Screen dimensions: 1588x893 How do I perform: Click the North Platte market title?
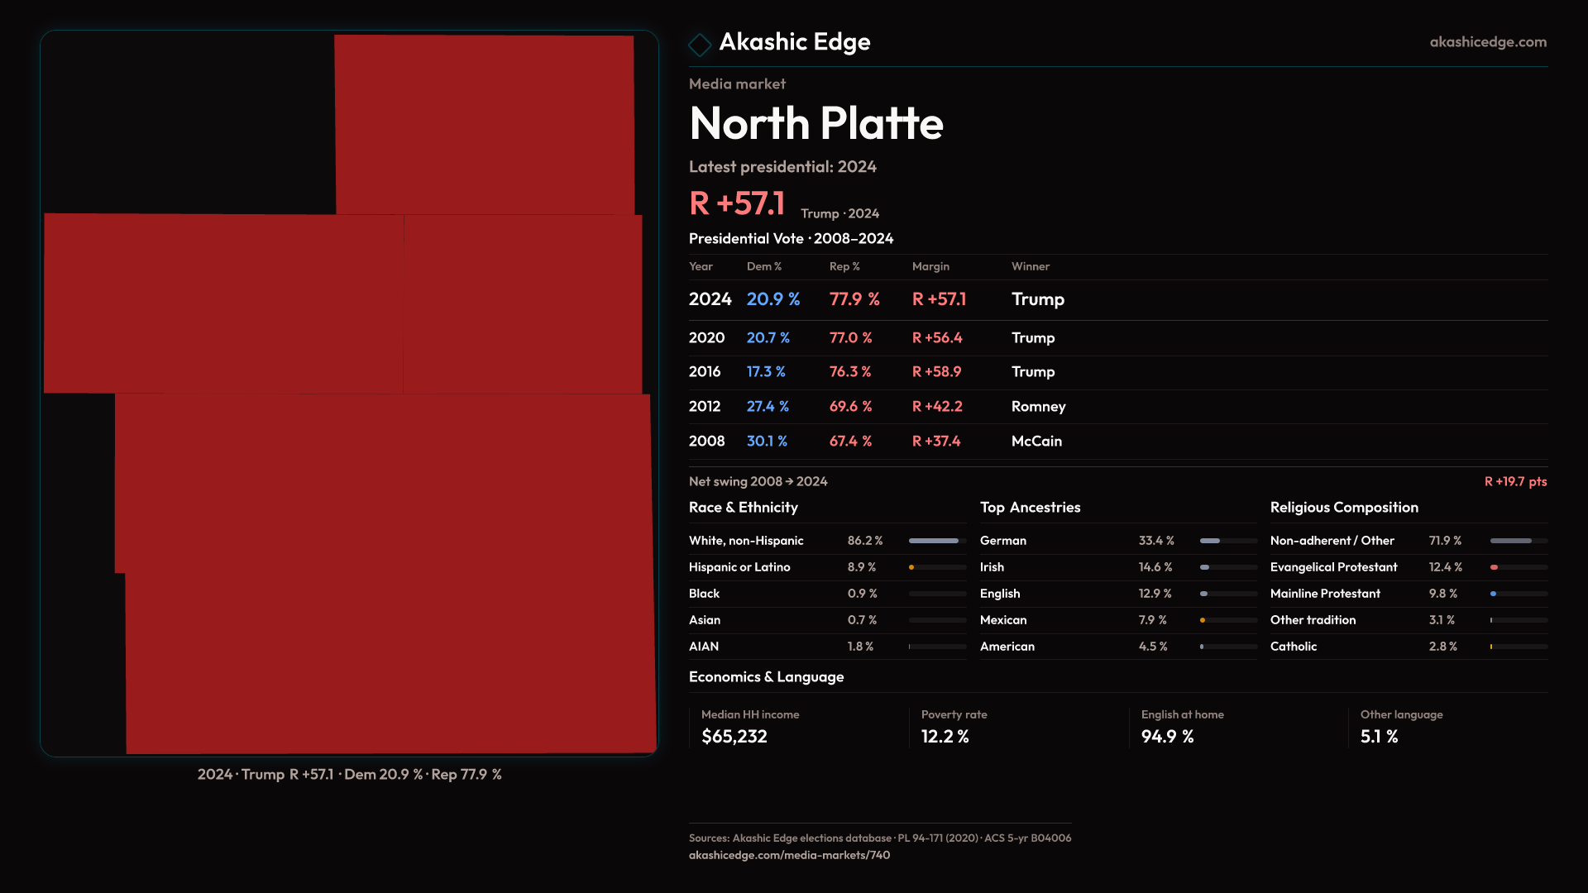coord(816,124)
